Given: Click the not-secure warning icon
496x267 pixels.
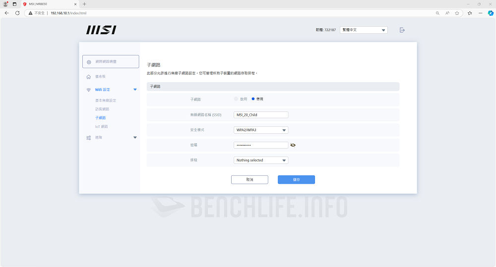Looking at the screenshot, I should click(30, 13).
